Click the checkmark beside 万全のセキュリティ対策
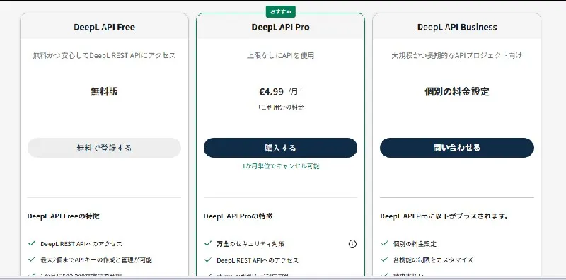This screenshot has height=280, width=566. [208, 243]
